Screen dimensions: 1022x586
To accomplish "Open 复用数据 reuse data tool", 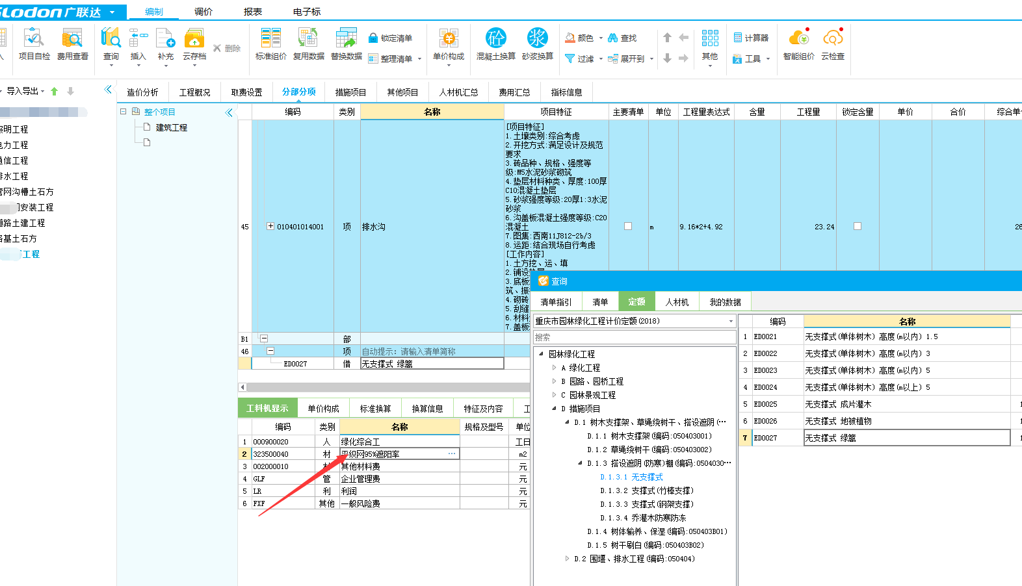I will tap(308, 44).
